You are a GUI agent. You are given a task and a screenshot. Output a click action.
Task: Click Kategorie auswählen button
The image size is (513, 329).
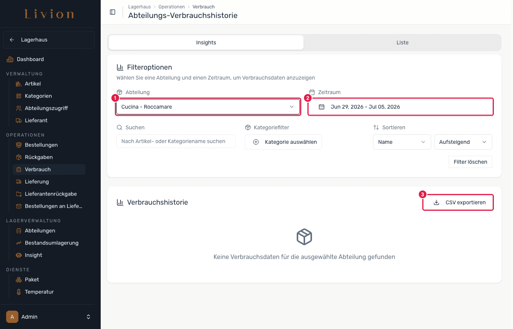tap(283, 142)
